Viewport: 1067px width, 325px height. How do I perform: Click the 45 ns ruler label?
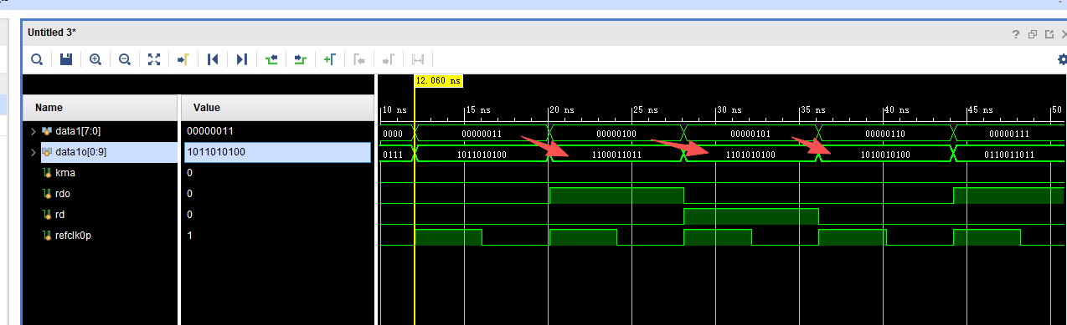[x=981, y=109]
